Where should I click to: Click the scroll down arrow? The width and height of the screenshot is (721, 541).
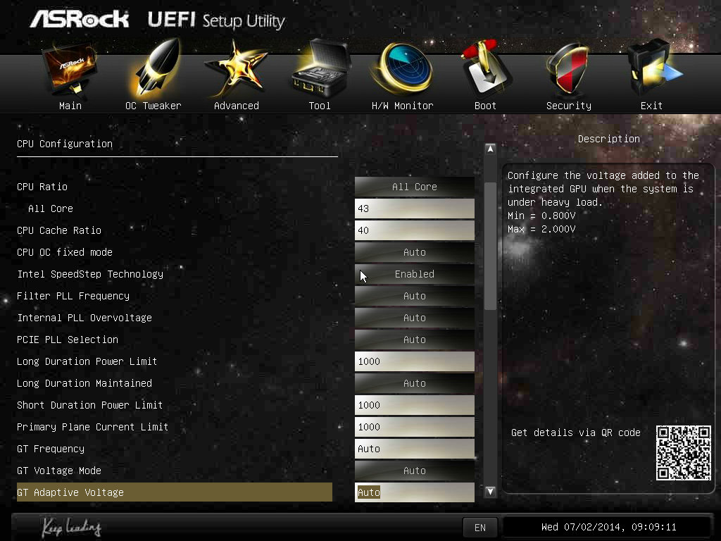(490, 491)
